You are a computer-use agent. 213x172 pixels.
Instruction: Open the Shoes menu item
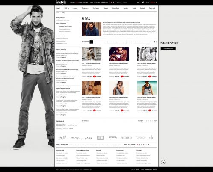point(106,8)
